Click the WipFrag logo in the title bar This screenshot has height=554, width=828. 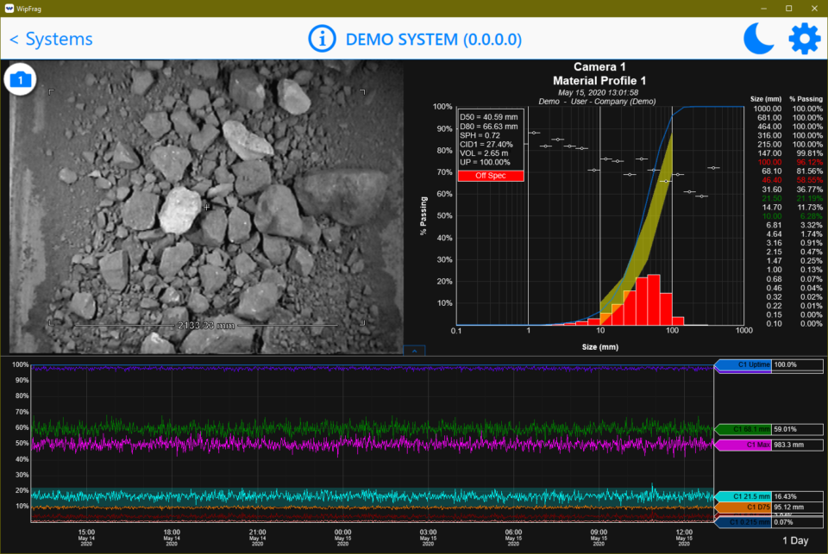[9, 7]
